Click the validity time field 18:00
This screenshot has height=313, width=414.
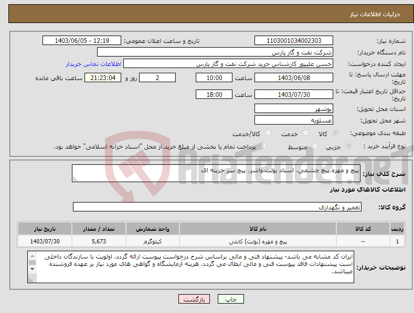point(214,94)
